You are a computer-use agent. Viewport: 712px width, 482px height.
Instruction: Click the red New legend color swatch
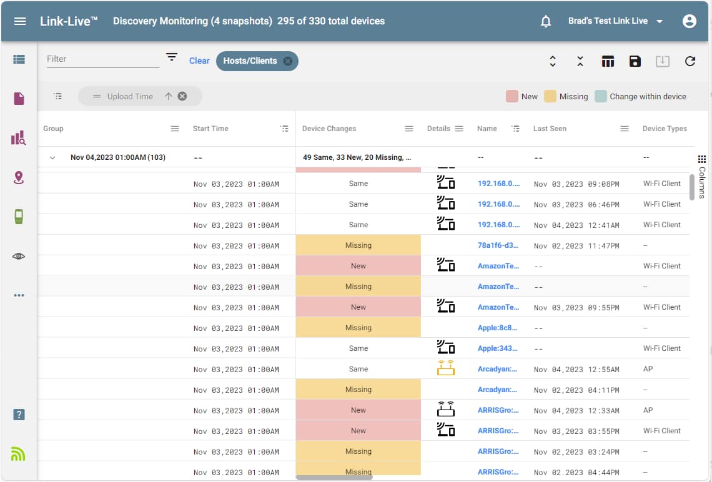click(512, 96)
